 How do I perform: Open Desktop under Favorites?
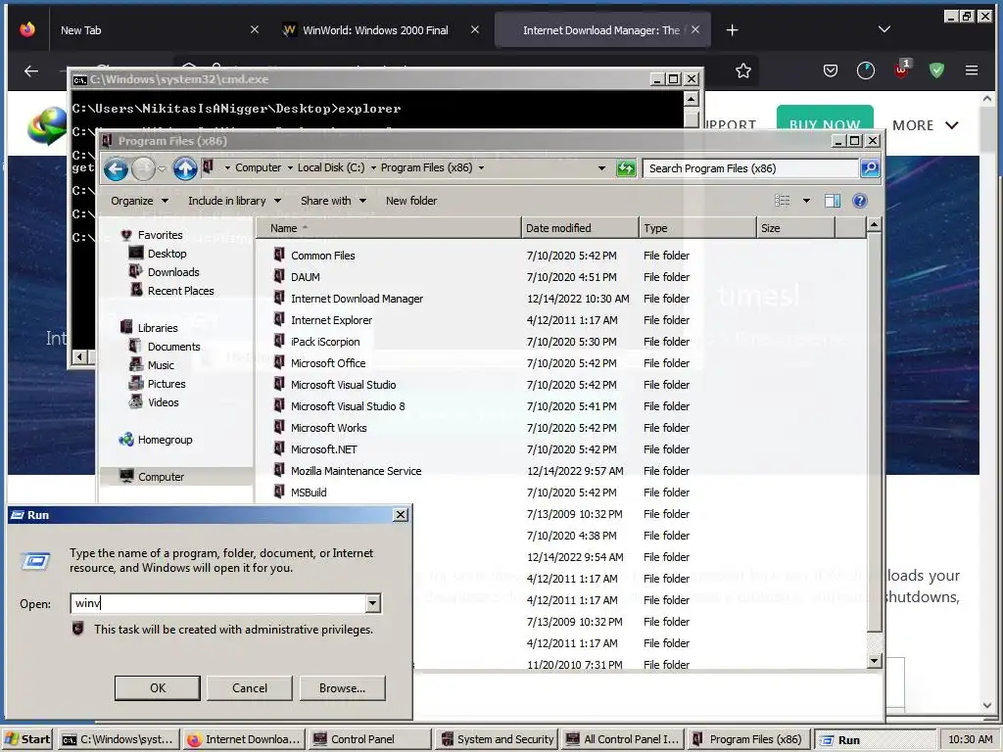pos(167,254)
